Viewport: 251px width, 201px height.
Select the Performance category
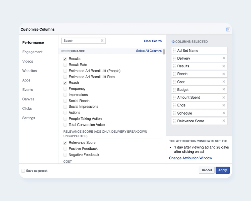(33, 42)
